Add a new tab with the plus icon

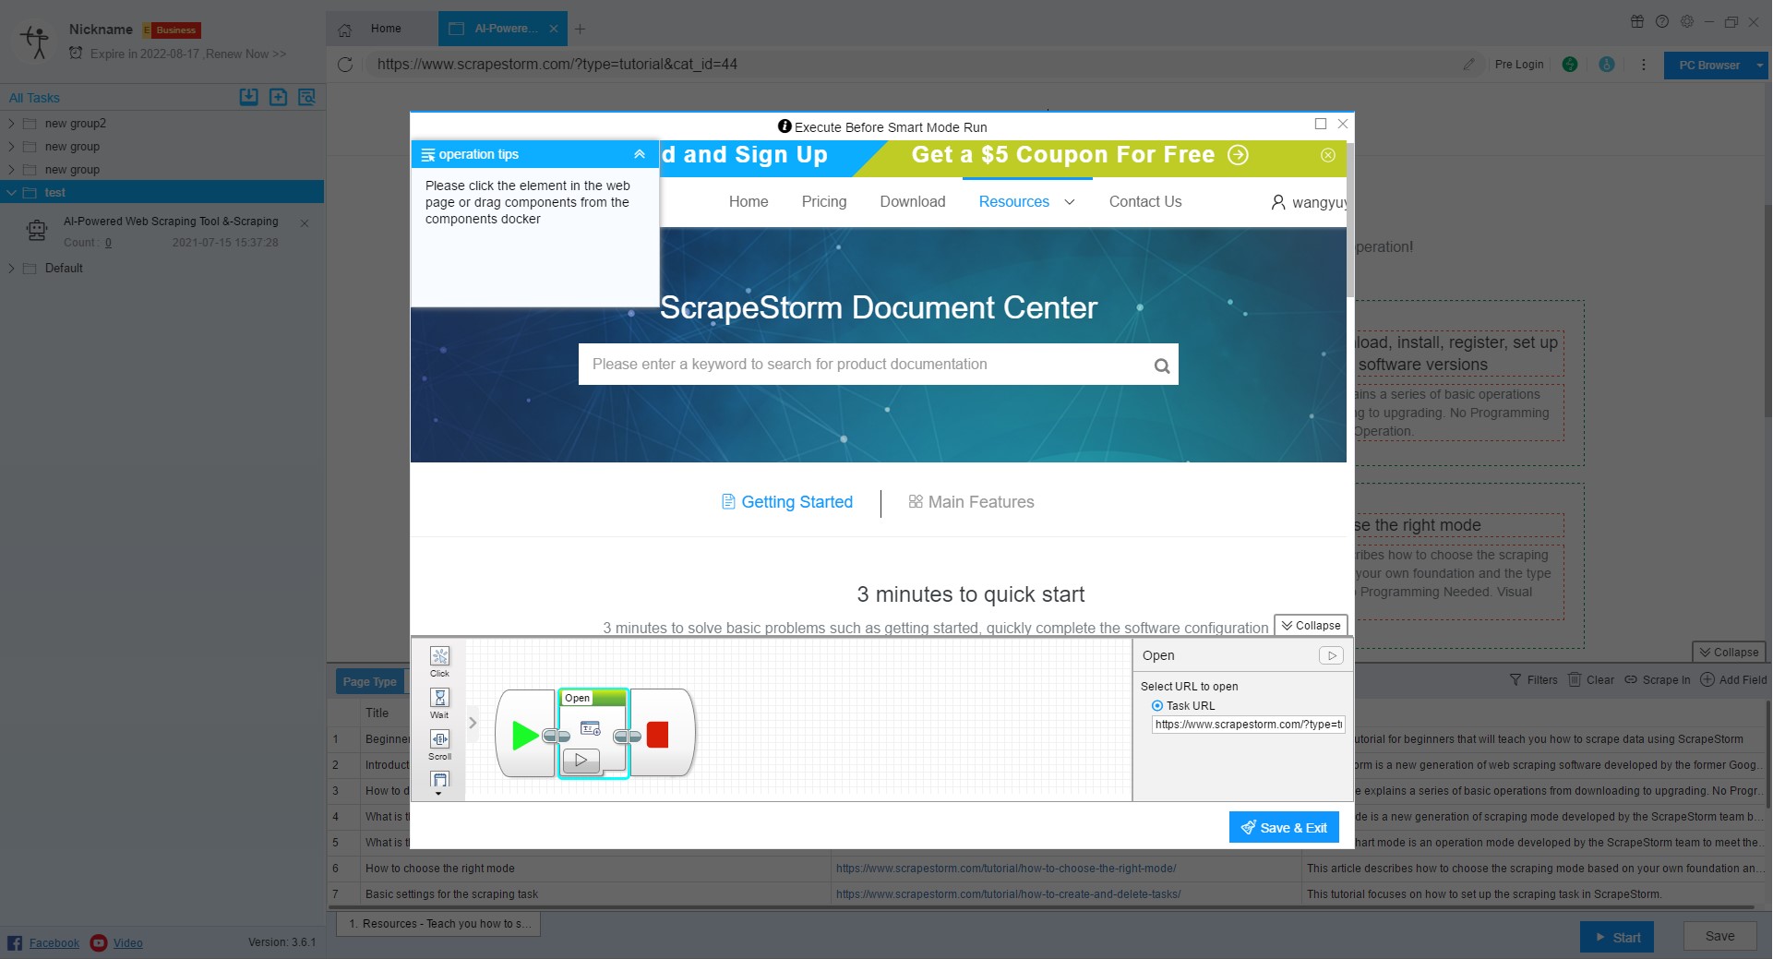580,29
